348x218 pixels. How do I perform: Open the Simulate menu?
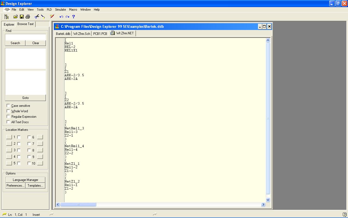(x=60, y=10)
